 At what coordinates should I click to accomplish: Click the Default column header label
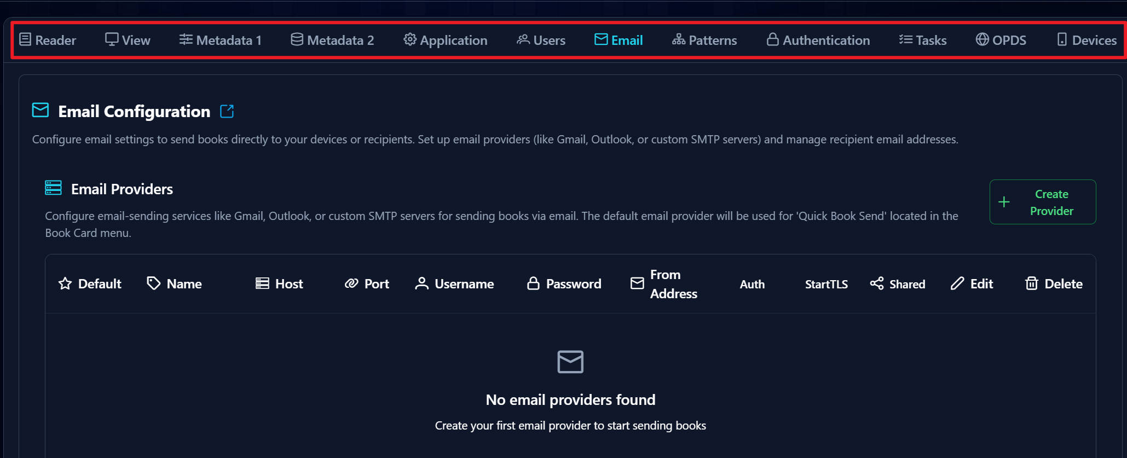100,283
